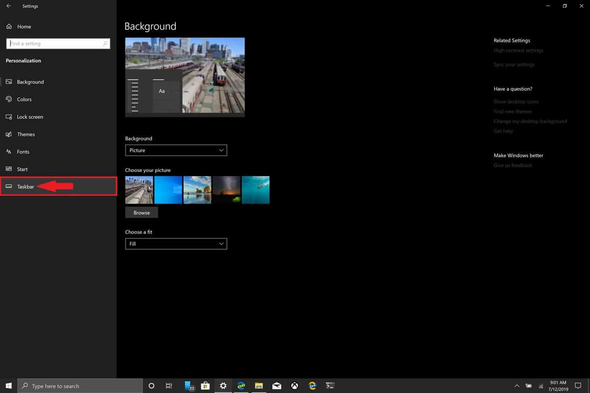
Task: Open the Xbox app from the taskbar
Action: click(x=294, y=386)
